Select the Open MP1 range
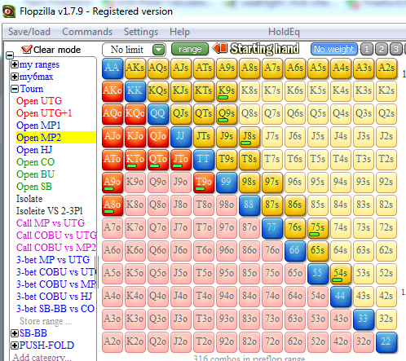 click(x=38, y=125)
